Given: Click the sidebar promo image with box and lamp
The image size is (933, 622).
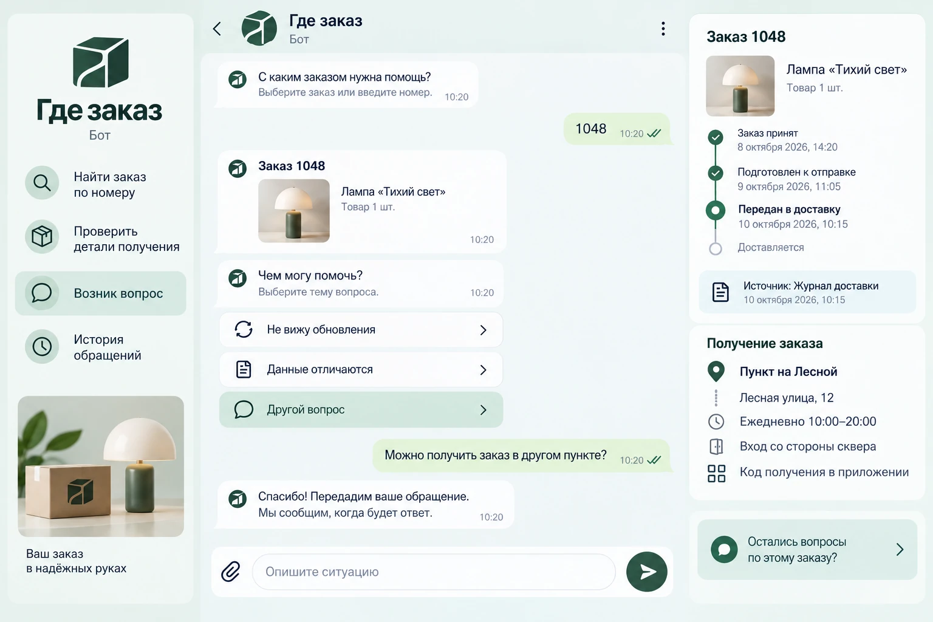Looking at the screenshot, I should (101, 466).
